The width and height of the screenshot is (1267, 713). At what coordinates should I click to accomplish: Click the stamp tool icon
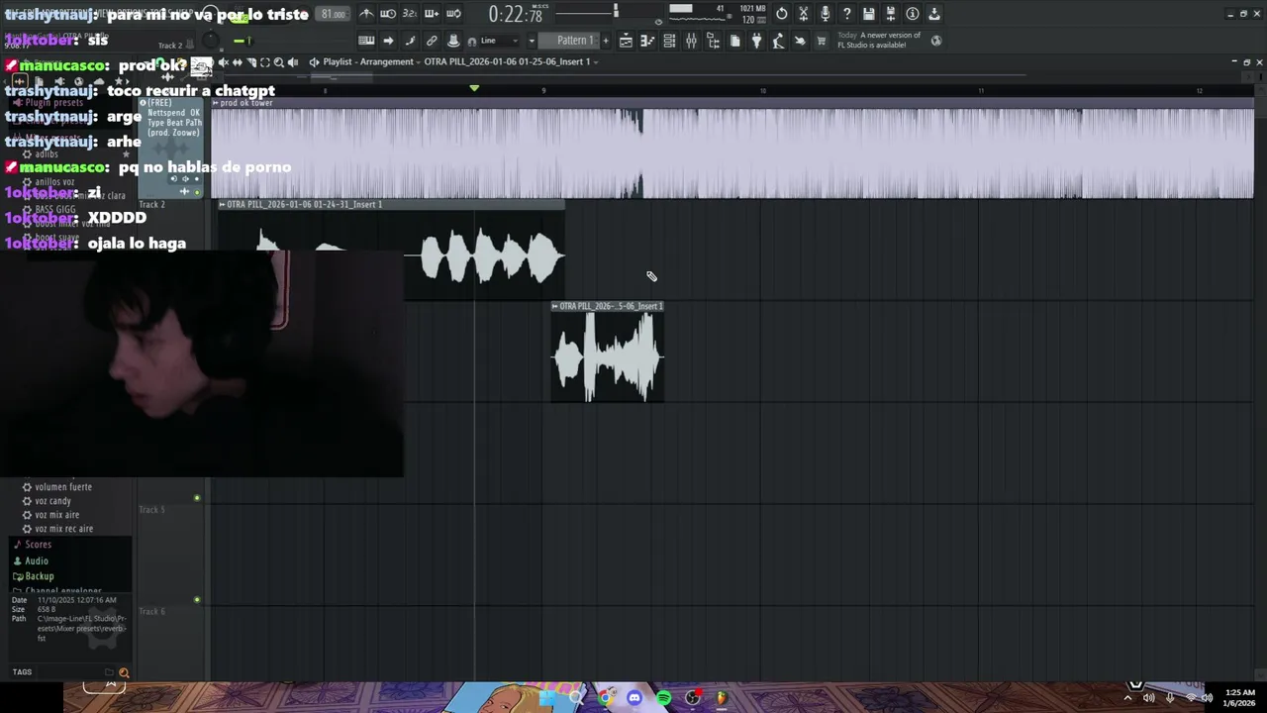point(453,41)
